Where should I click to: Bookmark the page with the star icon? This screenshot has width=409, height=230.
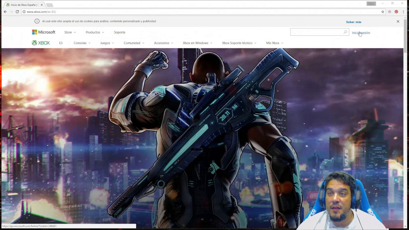tap(382, 11)
